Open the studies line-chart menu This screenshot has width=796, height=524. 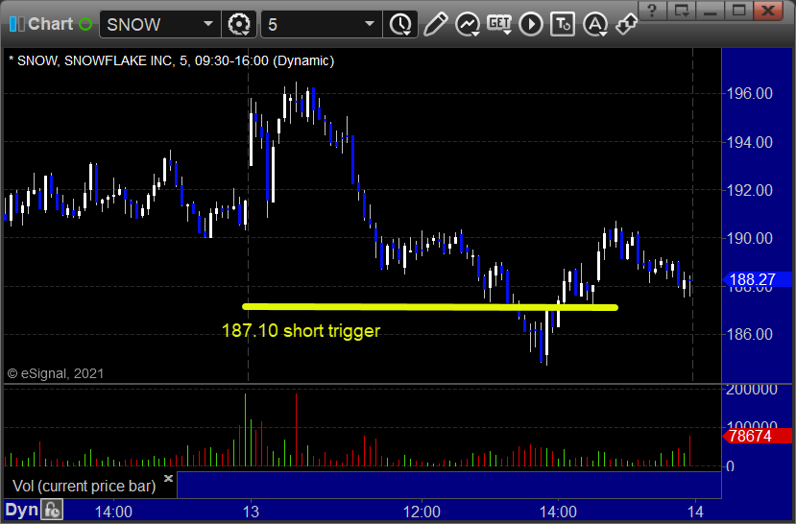click(468, 24)
